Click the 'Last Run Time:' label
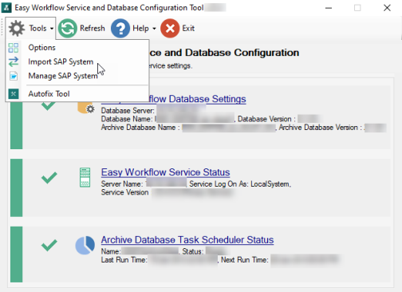 124,260
